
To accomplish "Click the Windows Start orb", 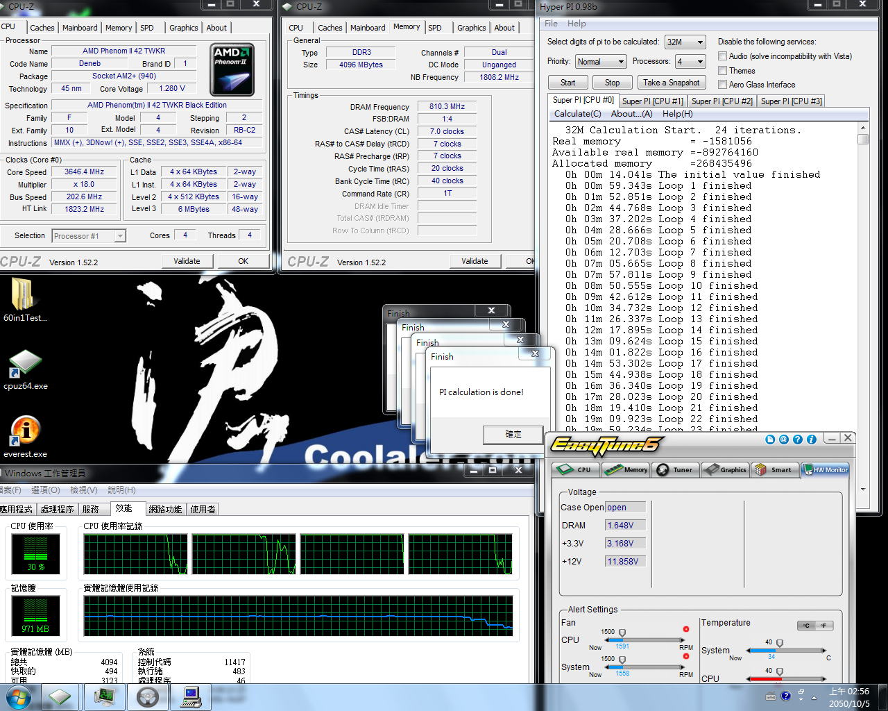I will coord(19,697).
